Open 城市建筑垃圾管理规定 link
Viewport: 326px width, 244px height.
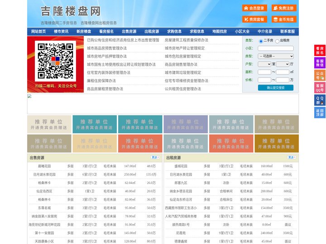(183, 73)
